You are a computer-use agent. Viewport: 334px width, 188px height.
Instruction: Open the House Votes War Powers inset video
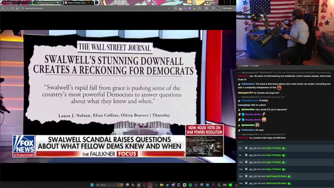pos(204,146)
